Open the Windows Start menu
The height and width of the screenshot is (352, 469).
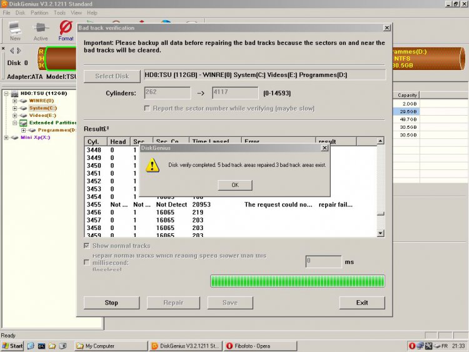click(x=13, y=346)
